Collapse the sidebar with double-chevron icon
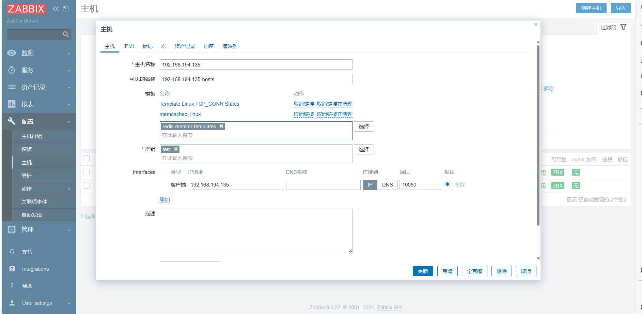This screenshot has width=642, height=314. (x=56, y=9)
